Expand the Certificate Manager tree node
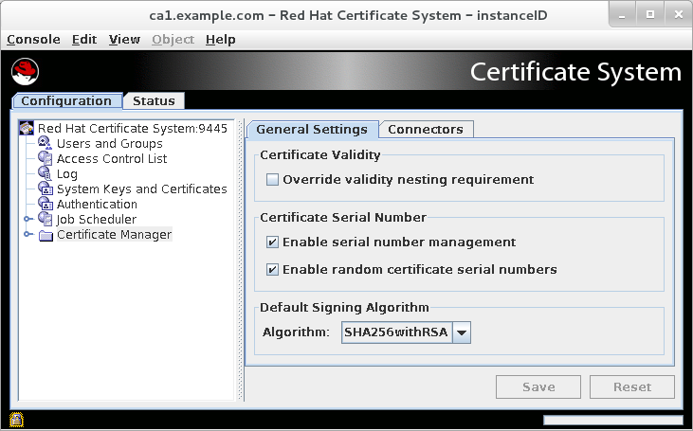 28,235
